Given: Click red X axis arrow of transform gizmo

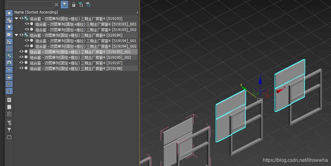Looking at the screenshot, I should (280, 90).
